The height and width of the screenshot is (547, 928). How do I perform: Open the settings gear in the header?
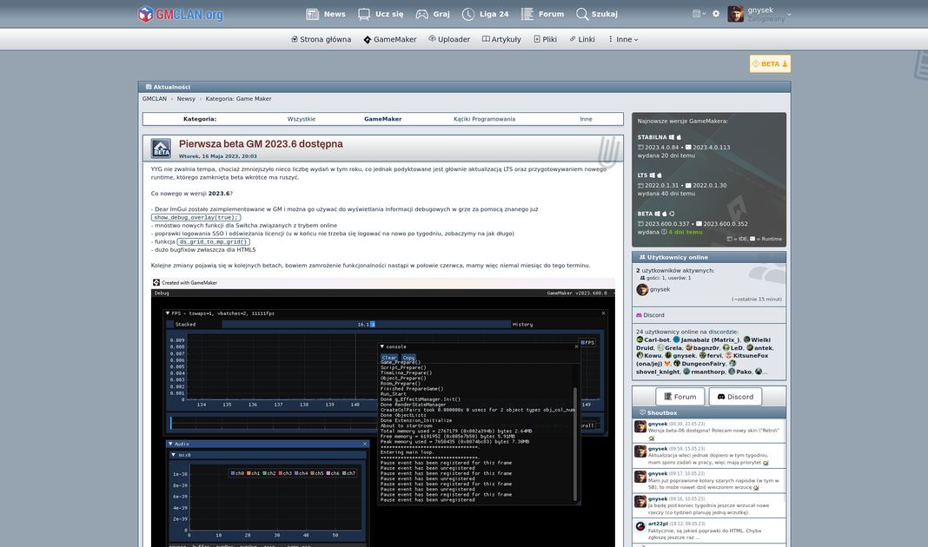(x=716, y=14)
